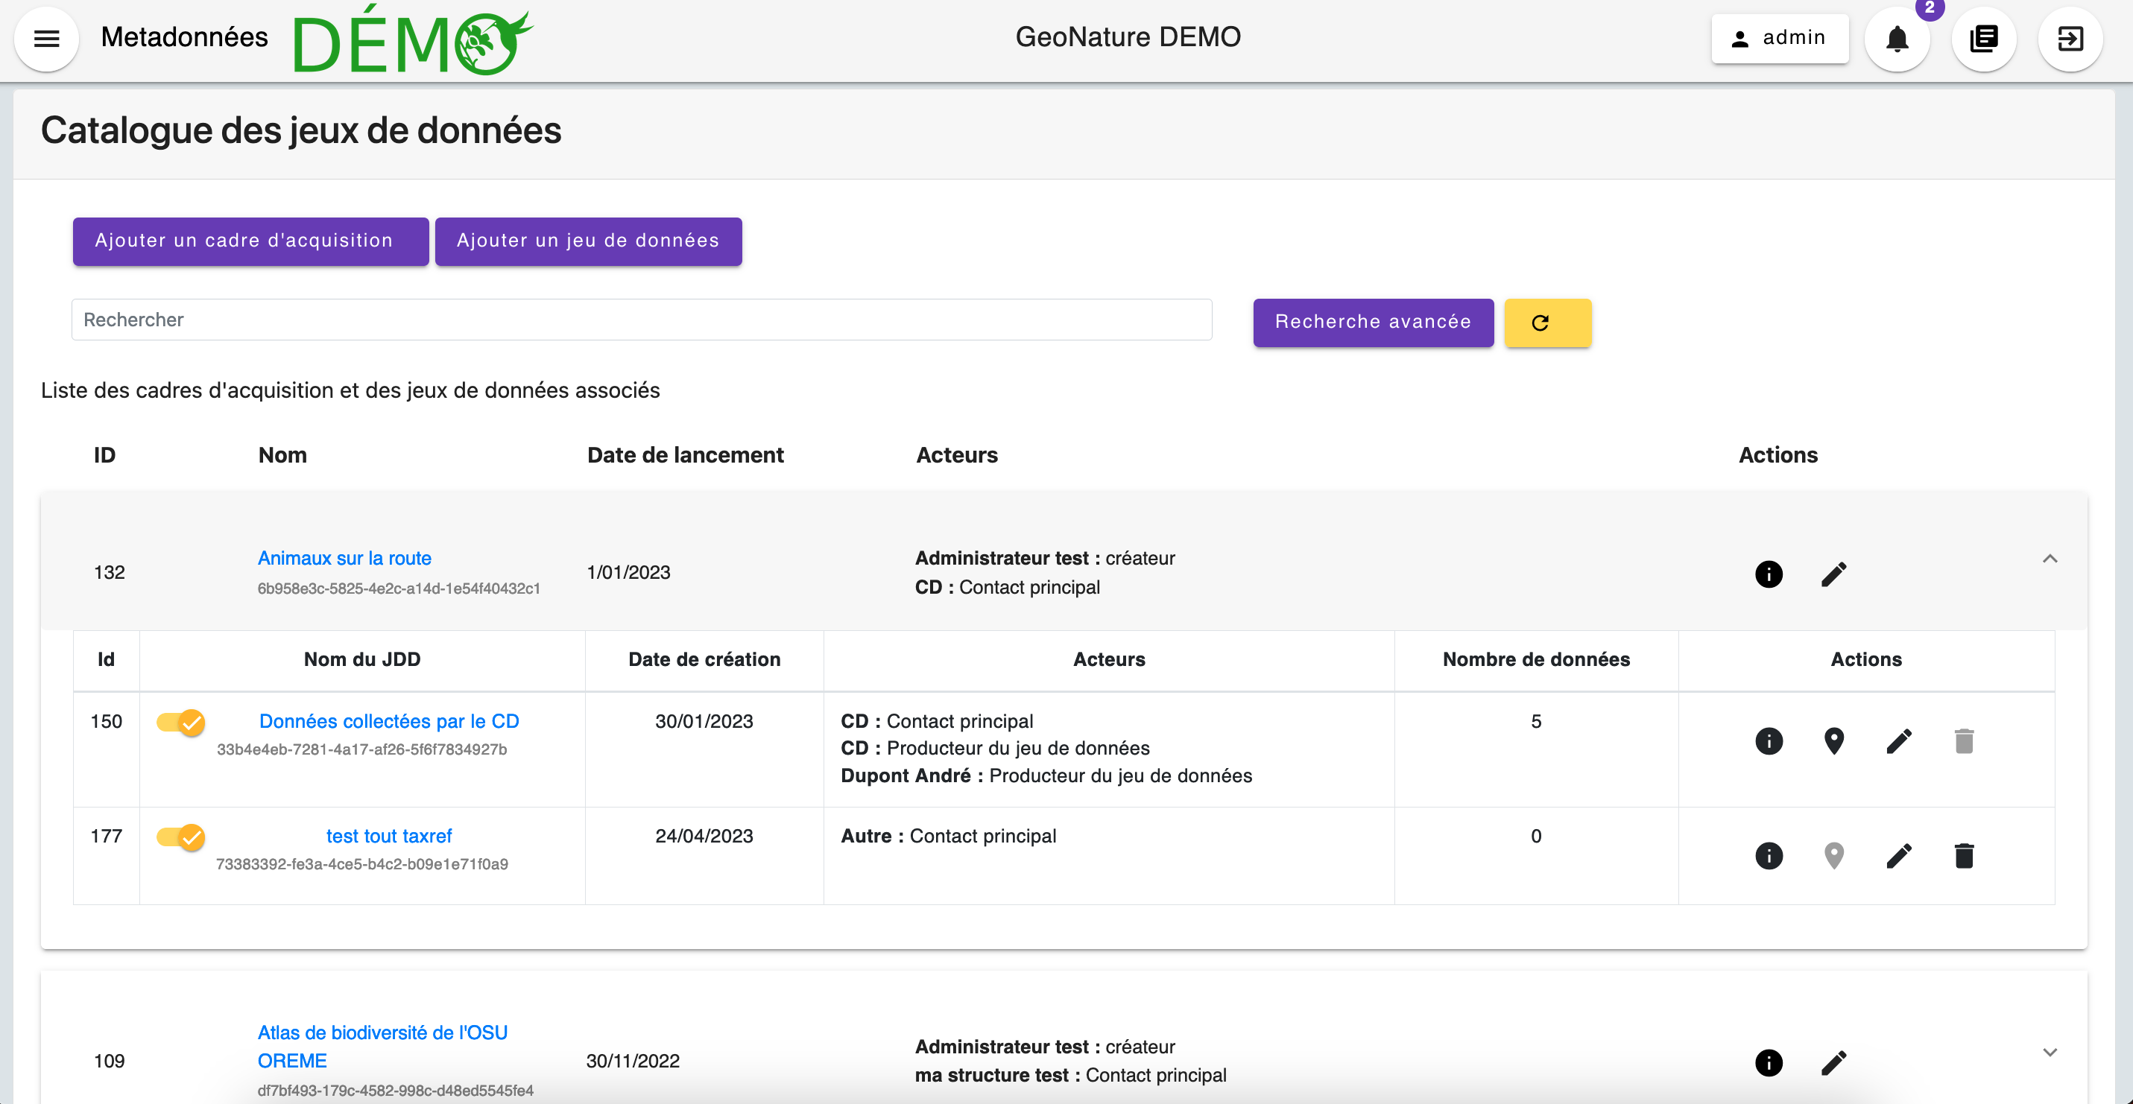
Task: Click the green DÉMO logo
Action: tap(412, 39)
